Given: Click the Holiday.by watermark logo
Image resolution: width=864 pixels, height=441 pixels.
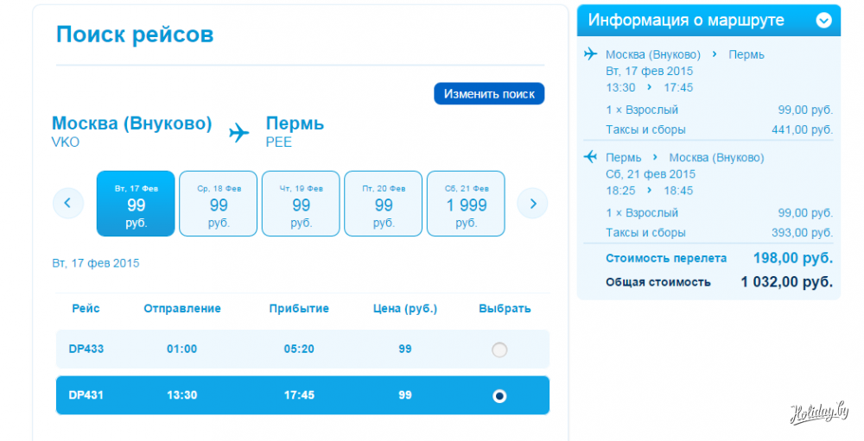Looking at the screenshot, I should click(820, 413).
